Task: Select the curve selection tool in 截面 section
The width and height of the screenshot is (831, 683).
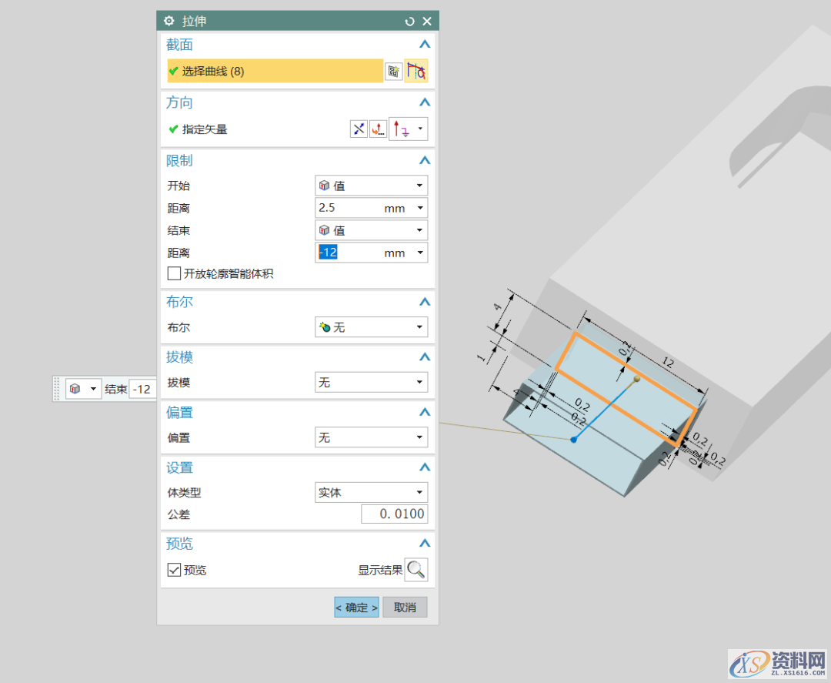Action: pyautogui.click(x=417, y=71)
